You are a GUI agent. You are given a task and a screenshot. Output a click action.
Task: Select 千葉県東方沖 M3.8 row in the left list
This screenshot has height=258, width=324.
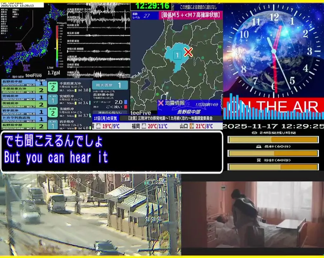click(24, 90)
